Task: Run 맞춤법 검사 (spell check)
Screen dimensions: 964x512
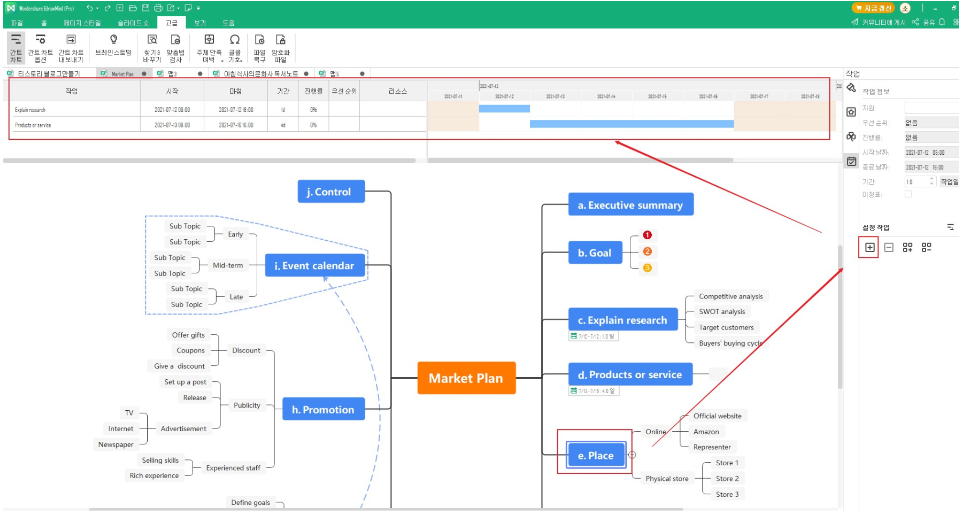Action: 175,48
